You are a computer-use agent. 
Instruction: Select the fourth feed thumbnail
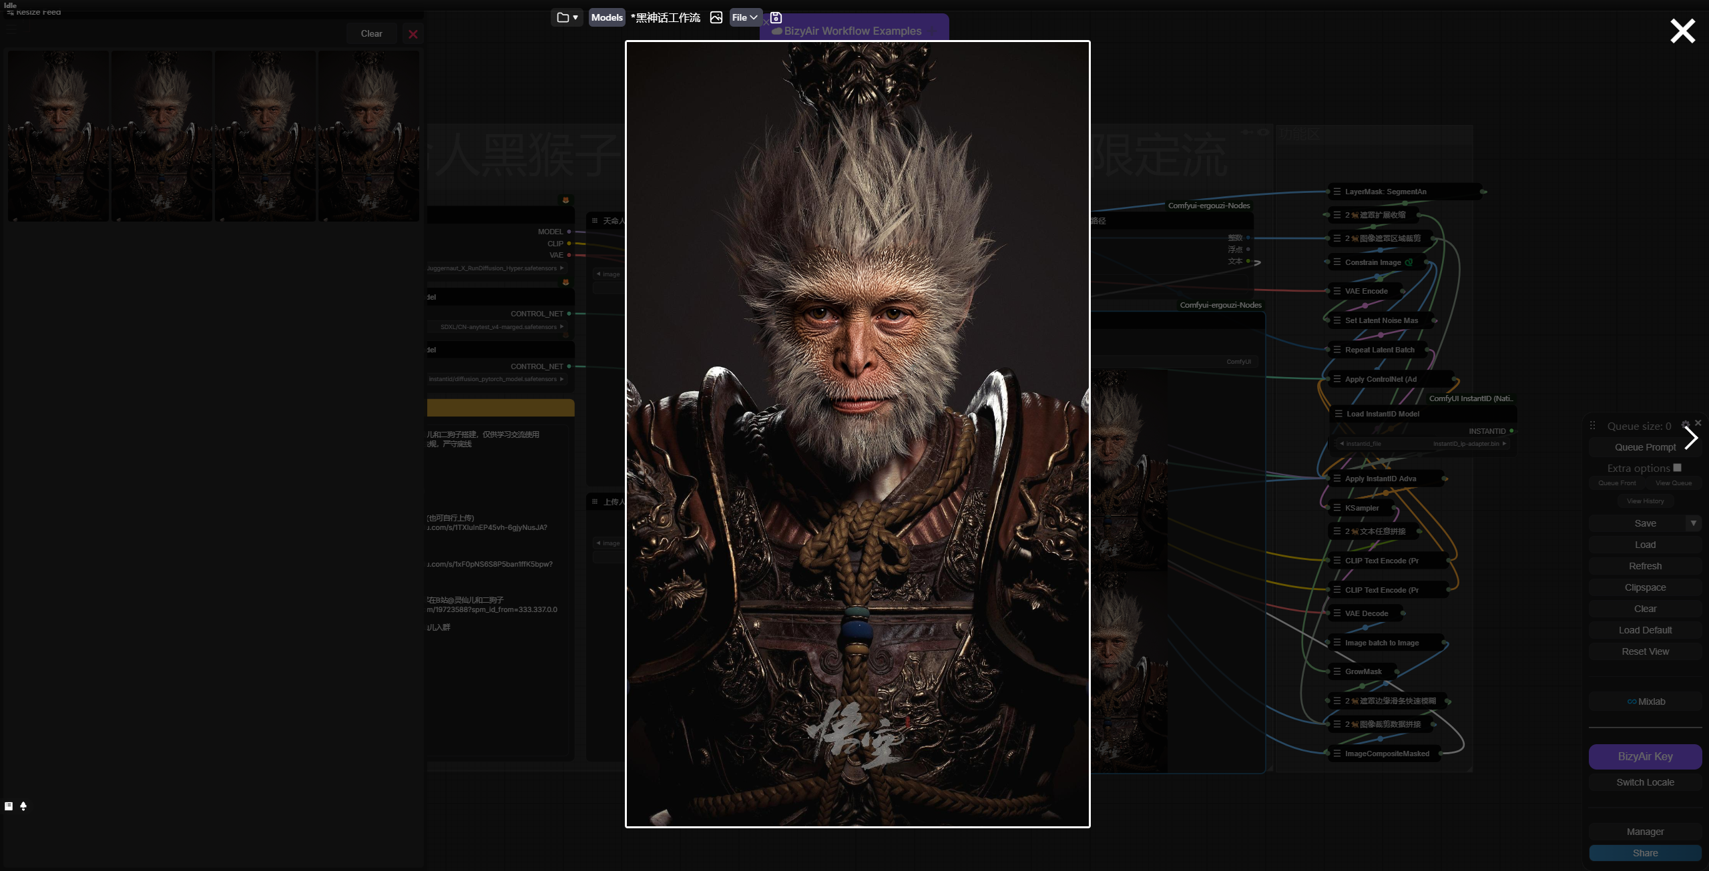coord(369,136)
